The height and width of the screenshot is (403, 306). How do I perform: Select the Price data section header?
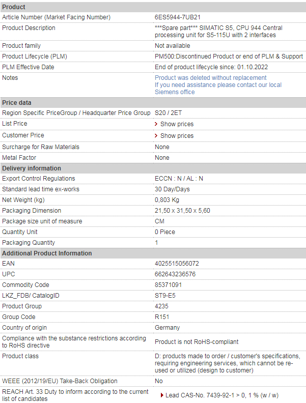pos(17,103)
